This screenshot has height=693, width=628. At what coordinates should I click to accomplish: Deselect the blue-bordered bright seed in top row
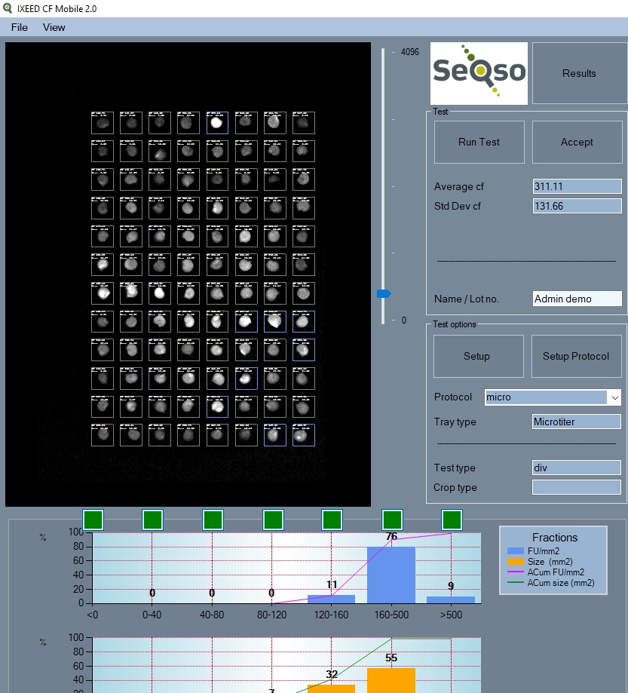[x=217, y=122]
